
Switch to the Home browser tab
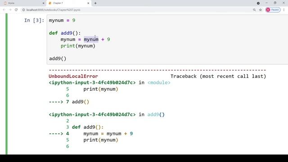click(24, 3)
